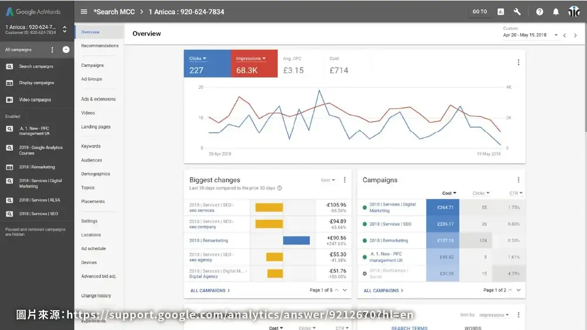The width and height of the screenshot is (587, 330).
Task: Select A. 1. New - PPC management UK in sidebar
Action: (35, 131)
